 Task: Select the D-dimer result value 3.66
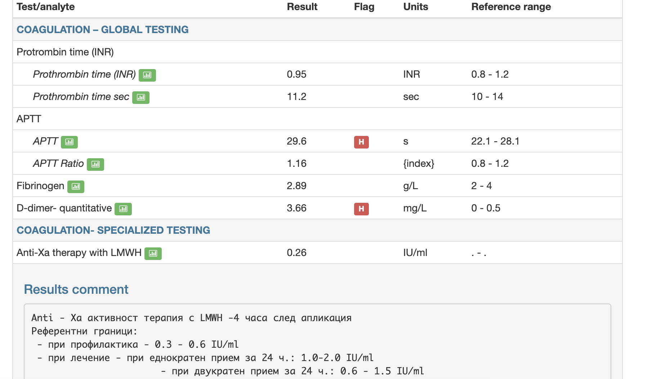pyautogui.click(x=296, y=208)
